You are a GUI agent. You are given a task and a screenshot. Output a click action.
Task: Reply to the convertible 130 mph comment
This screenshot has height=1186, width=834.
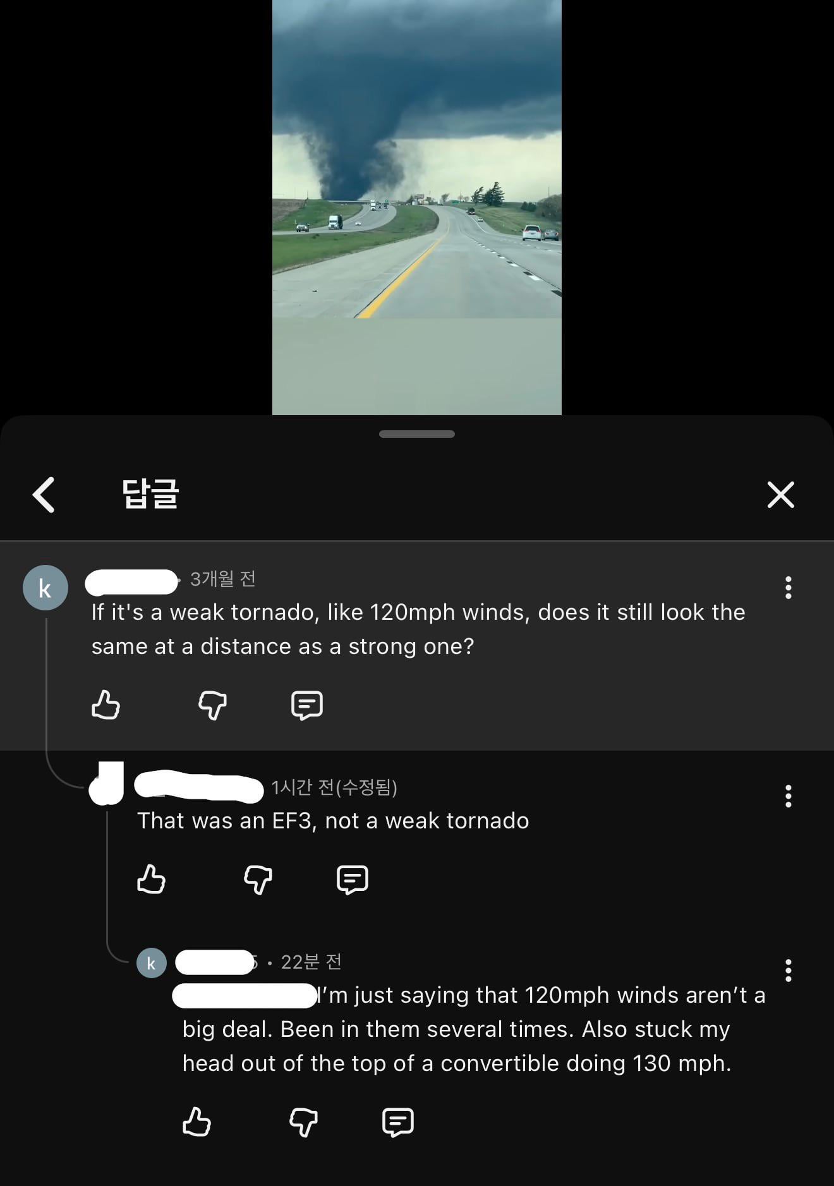click(x=398, y=1122)
